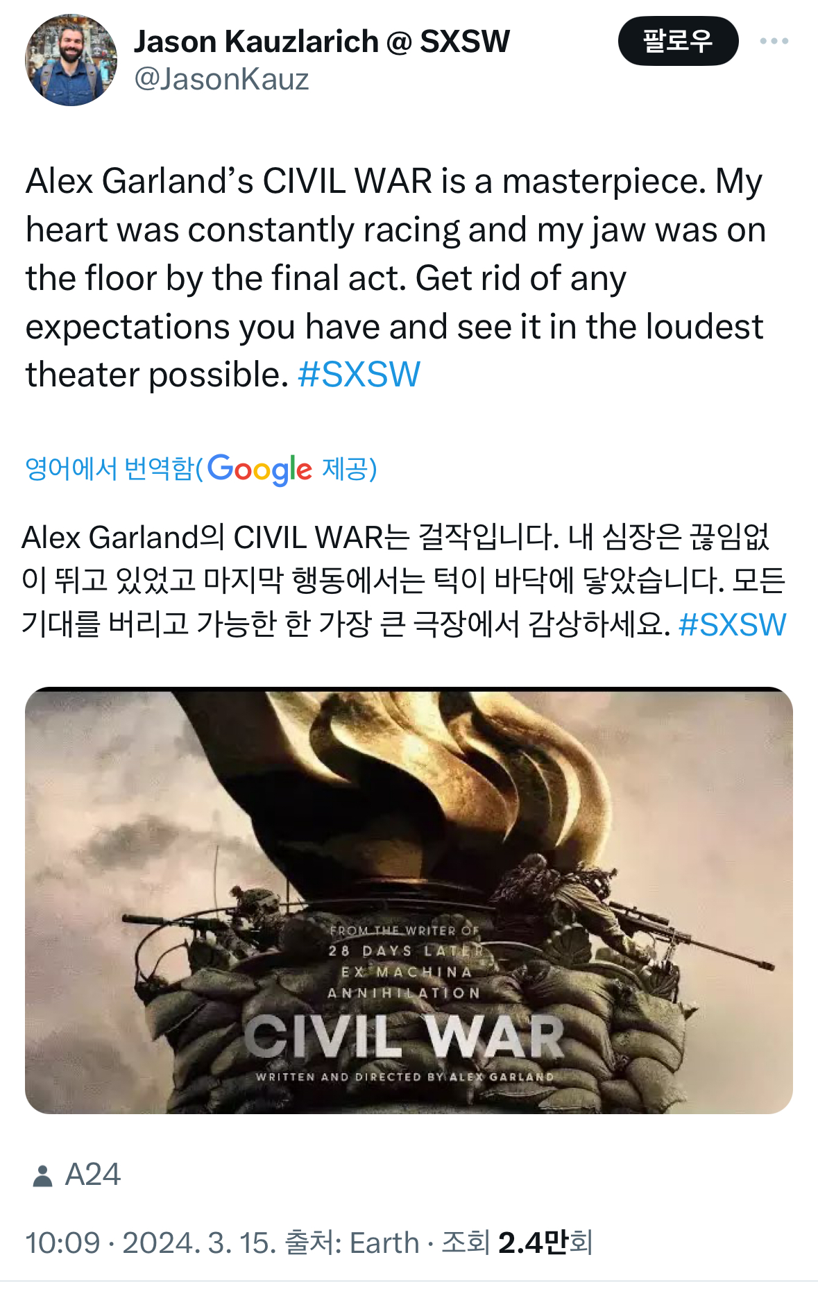Click the 출처: Earth source label

point(352,1243)
